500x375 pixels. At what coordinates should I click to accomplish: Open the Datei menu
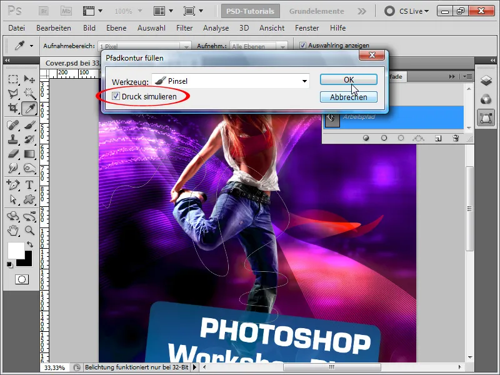(x=17, y=28)
